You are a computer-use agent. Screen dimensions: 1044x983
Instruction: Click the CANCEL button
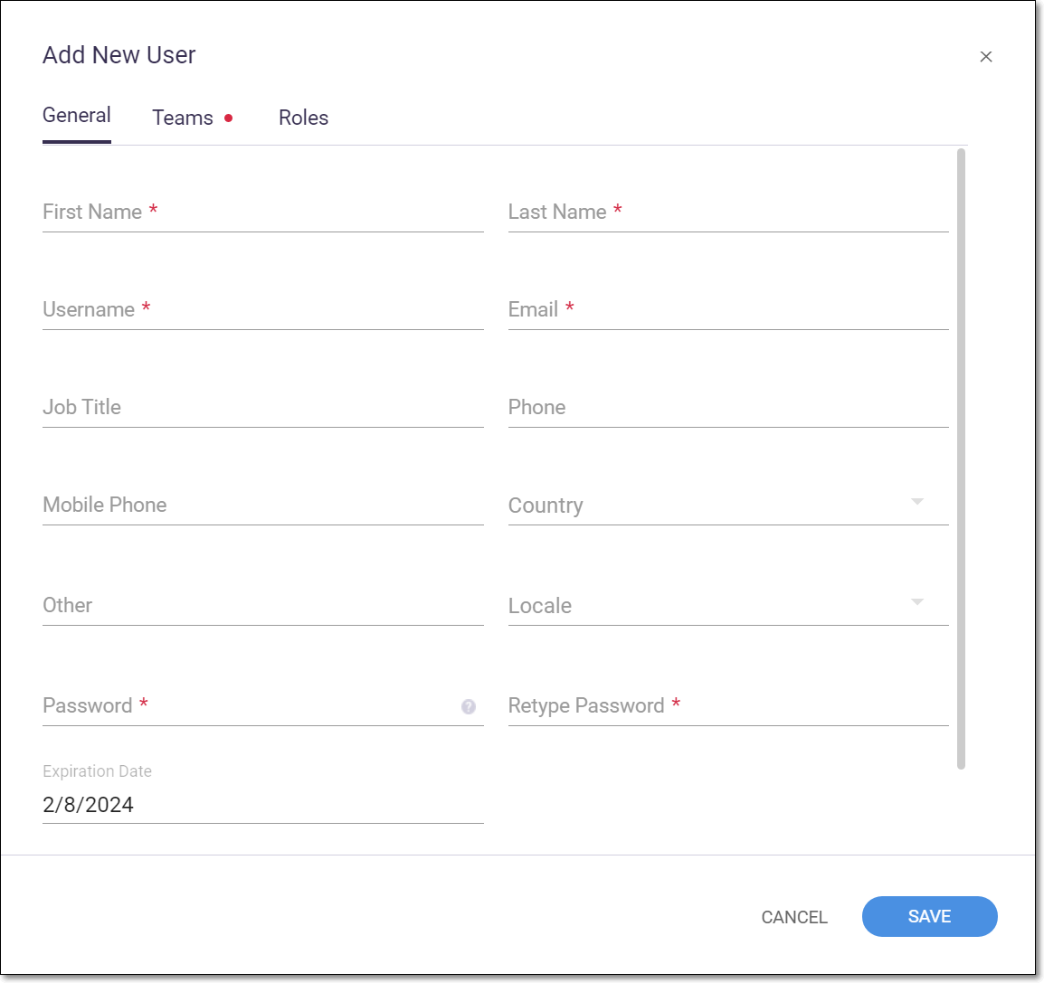click(794, 917)
